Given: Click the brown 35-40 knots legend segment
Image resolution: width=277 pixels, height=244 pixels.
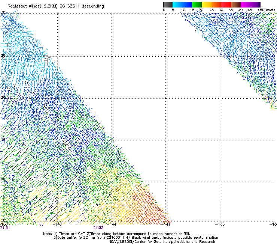Looking at the screenshot, I should tap(236, 5).
